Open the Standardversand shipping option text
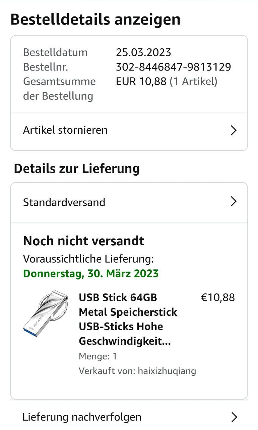Screen dimensions: 258x430 [x=64, y=202]
